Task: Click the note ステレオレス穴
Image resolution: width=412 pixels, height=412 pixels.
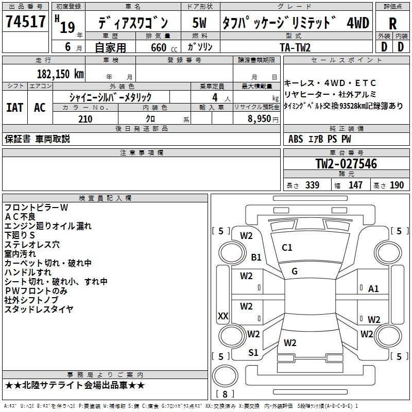Action: tap(32, 245)
